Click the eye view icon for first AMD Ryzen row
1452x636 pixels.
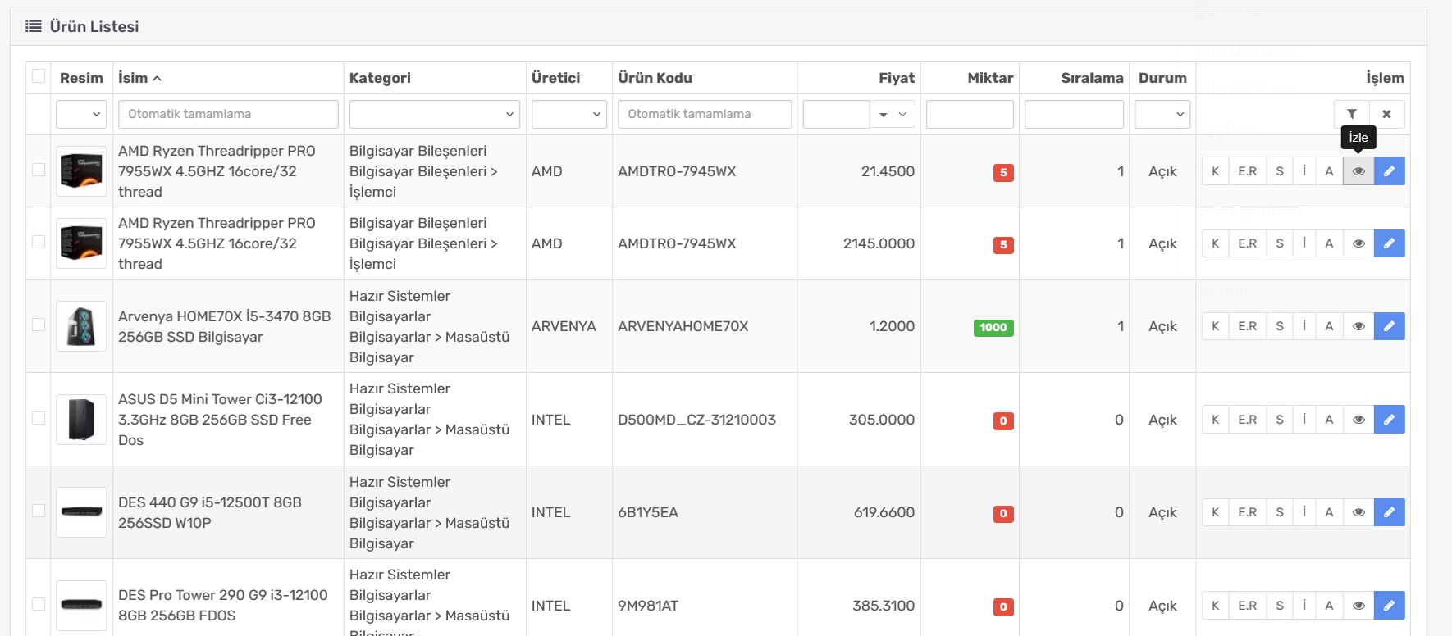click(x=1358, y=171)
